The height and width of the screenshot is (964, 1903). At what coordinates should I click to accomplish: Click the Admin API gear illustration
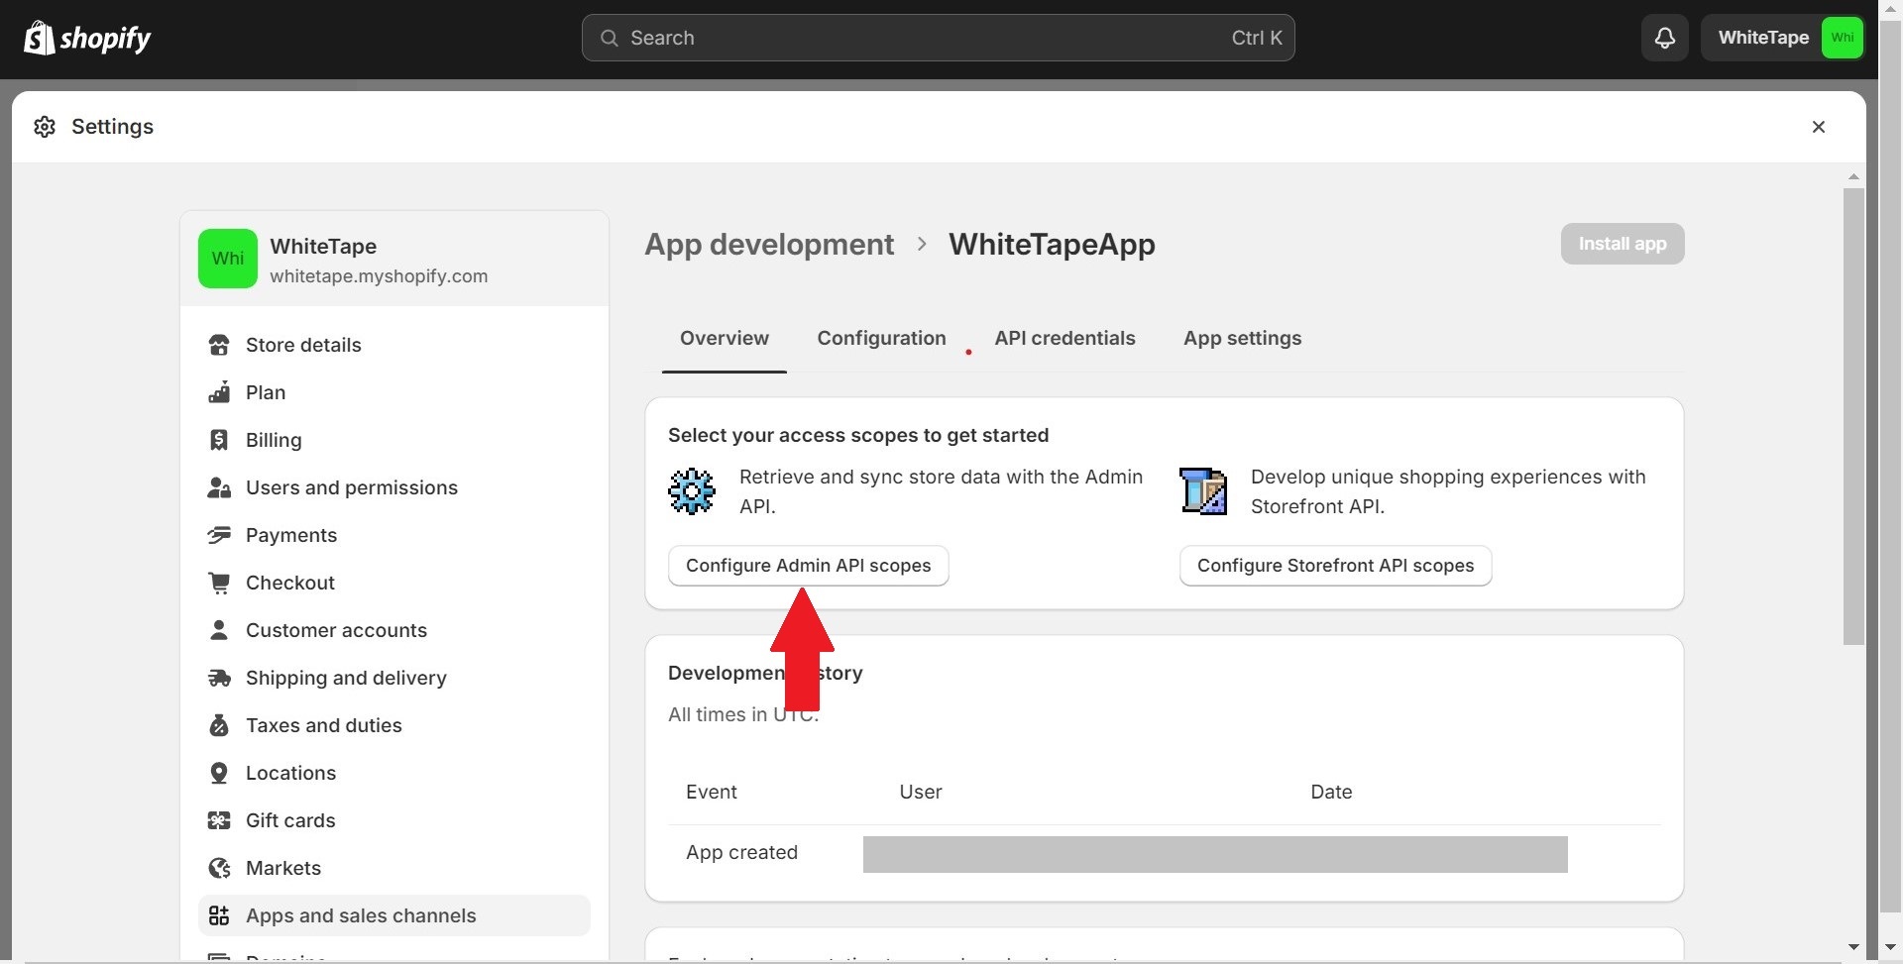tap(691, 491)
